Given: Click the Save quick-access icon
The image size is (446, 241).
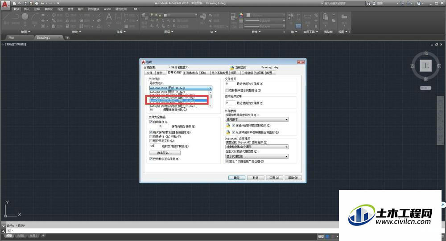Looking at the screenshot, I should pos(25,3).
